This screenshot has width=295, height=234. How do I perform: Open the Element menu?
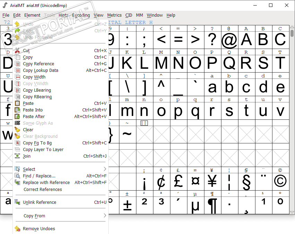pyautogui.click(x=32, y=15)
